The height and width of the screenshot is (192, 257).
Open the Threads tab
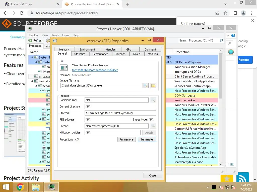[120, 54]
